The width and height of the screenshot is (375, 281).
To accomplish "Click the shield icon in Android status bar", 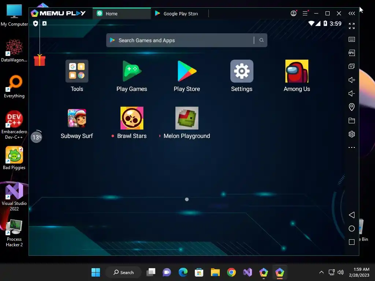I will pos(36,23).
